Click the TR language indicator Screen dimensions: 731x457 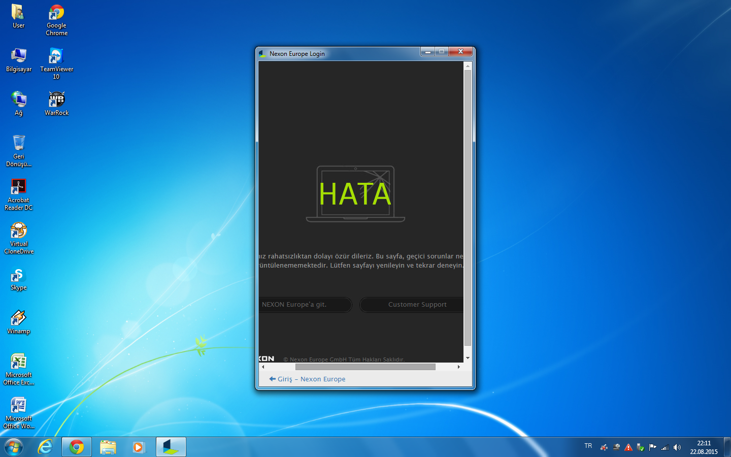pos(588,446)
